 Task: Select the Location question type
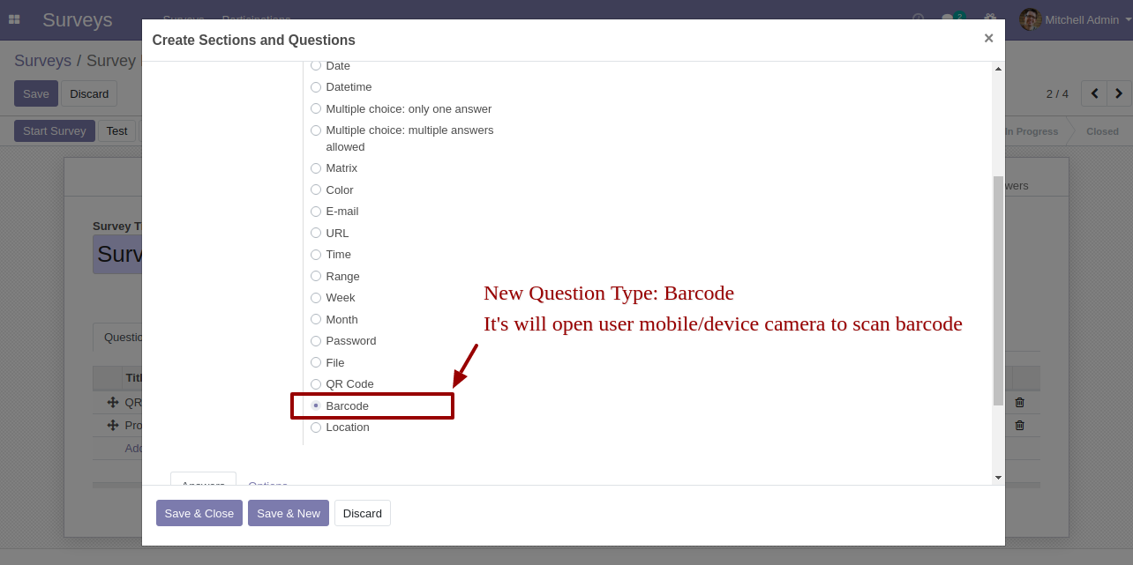pyautogui.click(x=316, y=427)
